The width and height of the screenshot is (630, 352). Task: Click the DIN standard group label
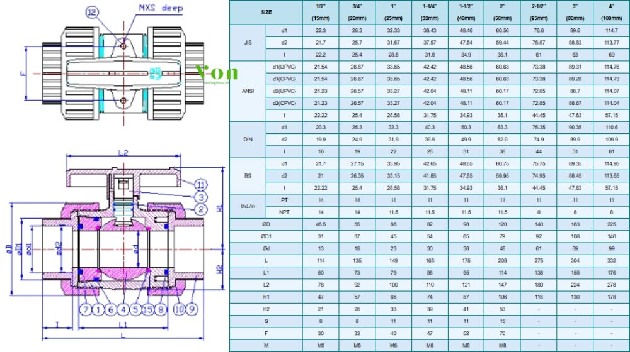click(x=248, y=140)
